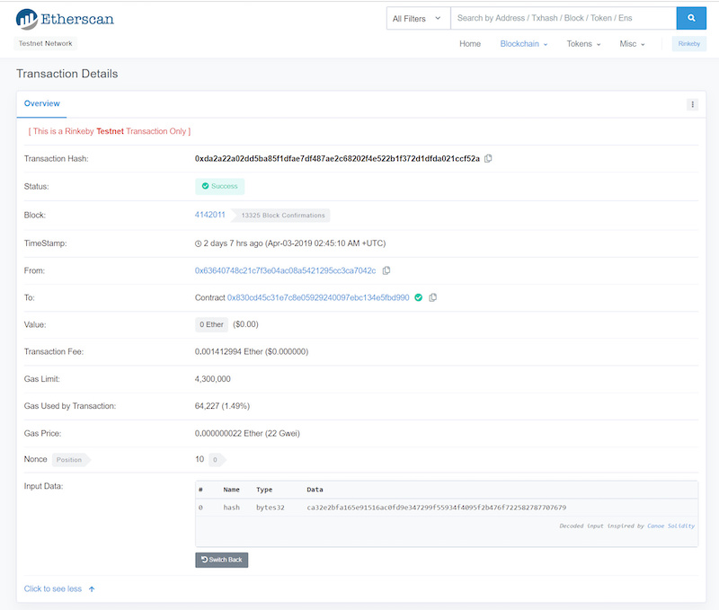Click the Etherscan logo
This screenshot has width=719, height=610.
click(65, 18)
